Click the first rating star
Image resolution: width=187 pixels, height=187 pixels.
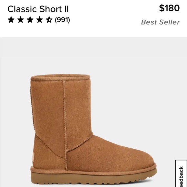coord(11,20)
